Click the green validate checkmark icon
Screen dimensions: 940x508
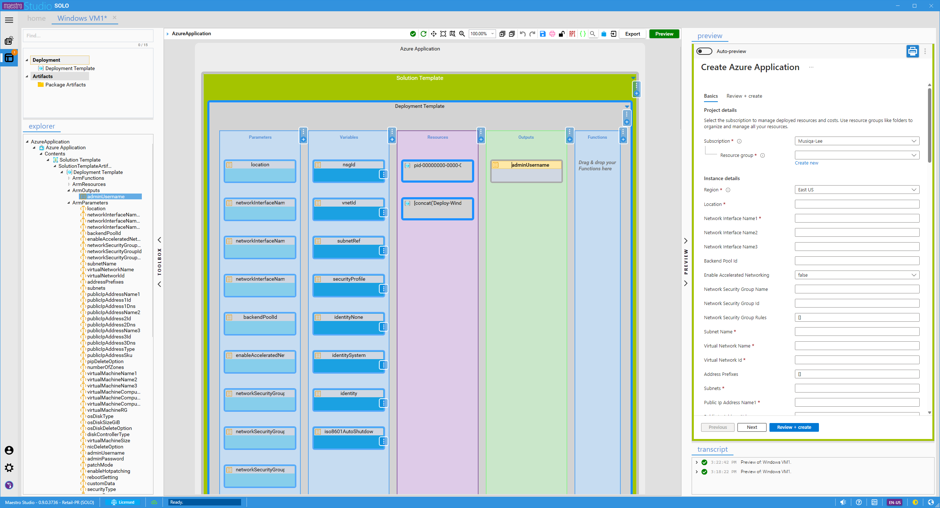pos(413,34)
